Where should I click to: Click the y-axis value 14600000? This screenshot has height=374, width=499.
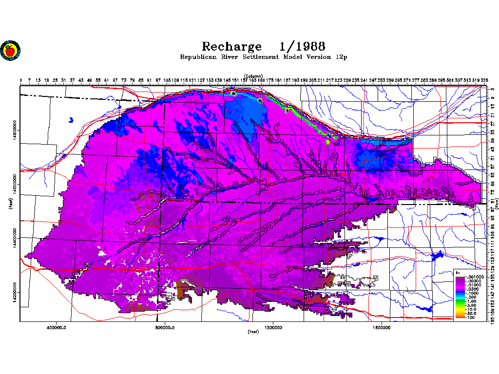coord(15,184)
